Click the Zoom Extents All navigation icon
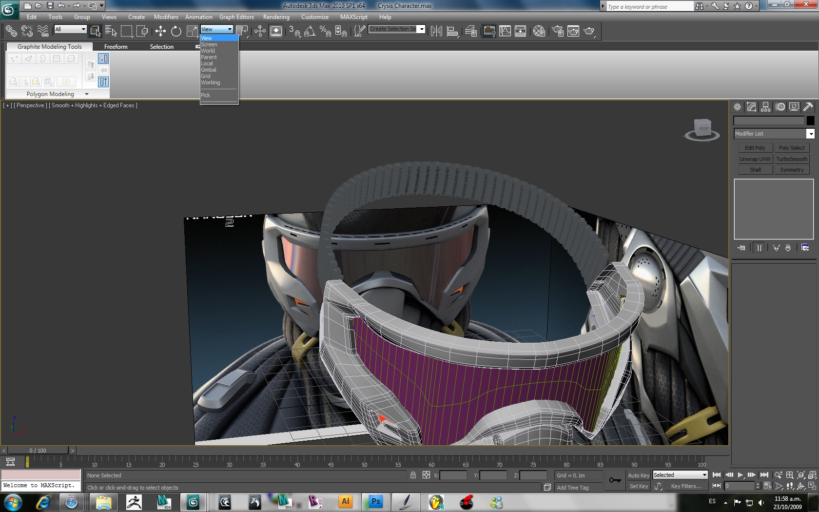Image resolution: width=819 pixels, height=512 pixels. (x=812, y=475)
